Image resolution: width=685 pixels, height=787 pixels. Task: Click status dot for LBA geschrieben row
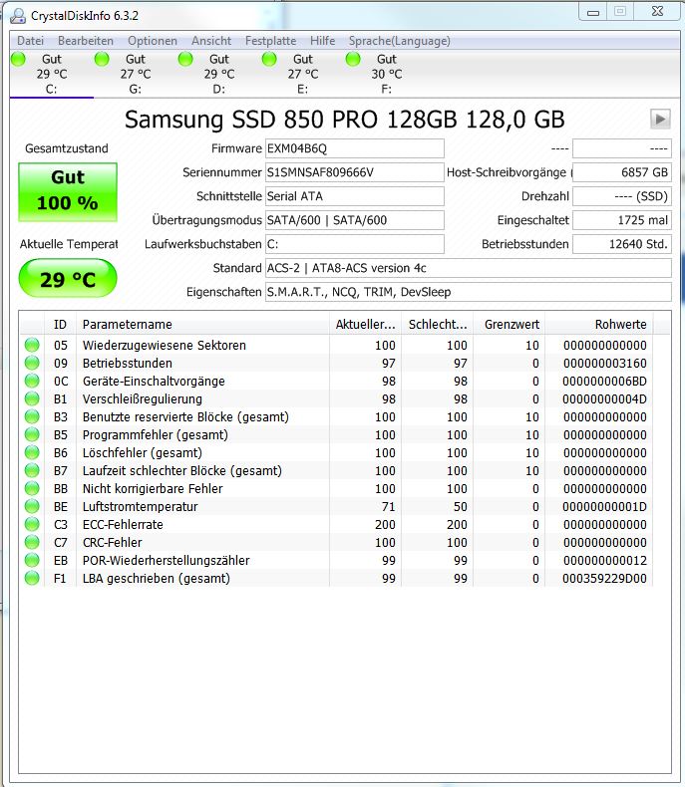coord(32,578)
